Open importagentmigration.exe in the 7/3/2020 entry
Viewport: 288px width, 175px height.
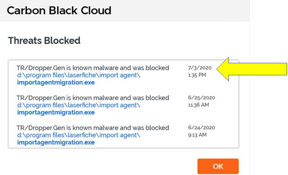tap(56, 83)
